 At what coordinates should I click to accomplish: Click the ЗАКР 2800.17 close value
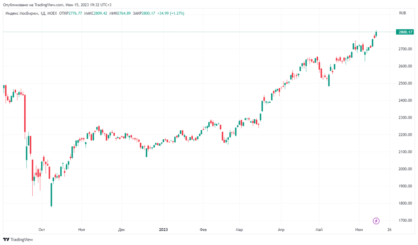pyautogui.click(x=144, y=13)
